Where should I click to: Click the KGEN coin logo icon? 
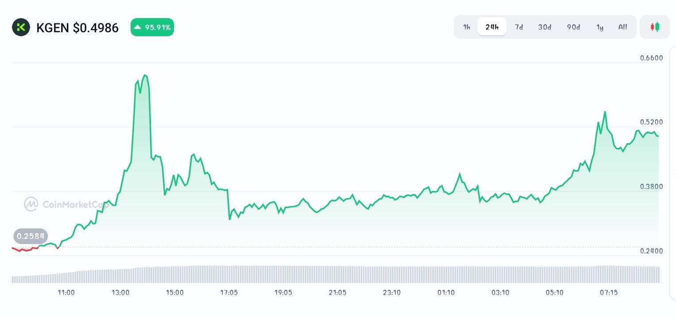pyautogui.click(x=21, y=27)
